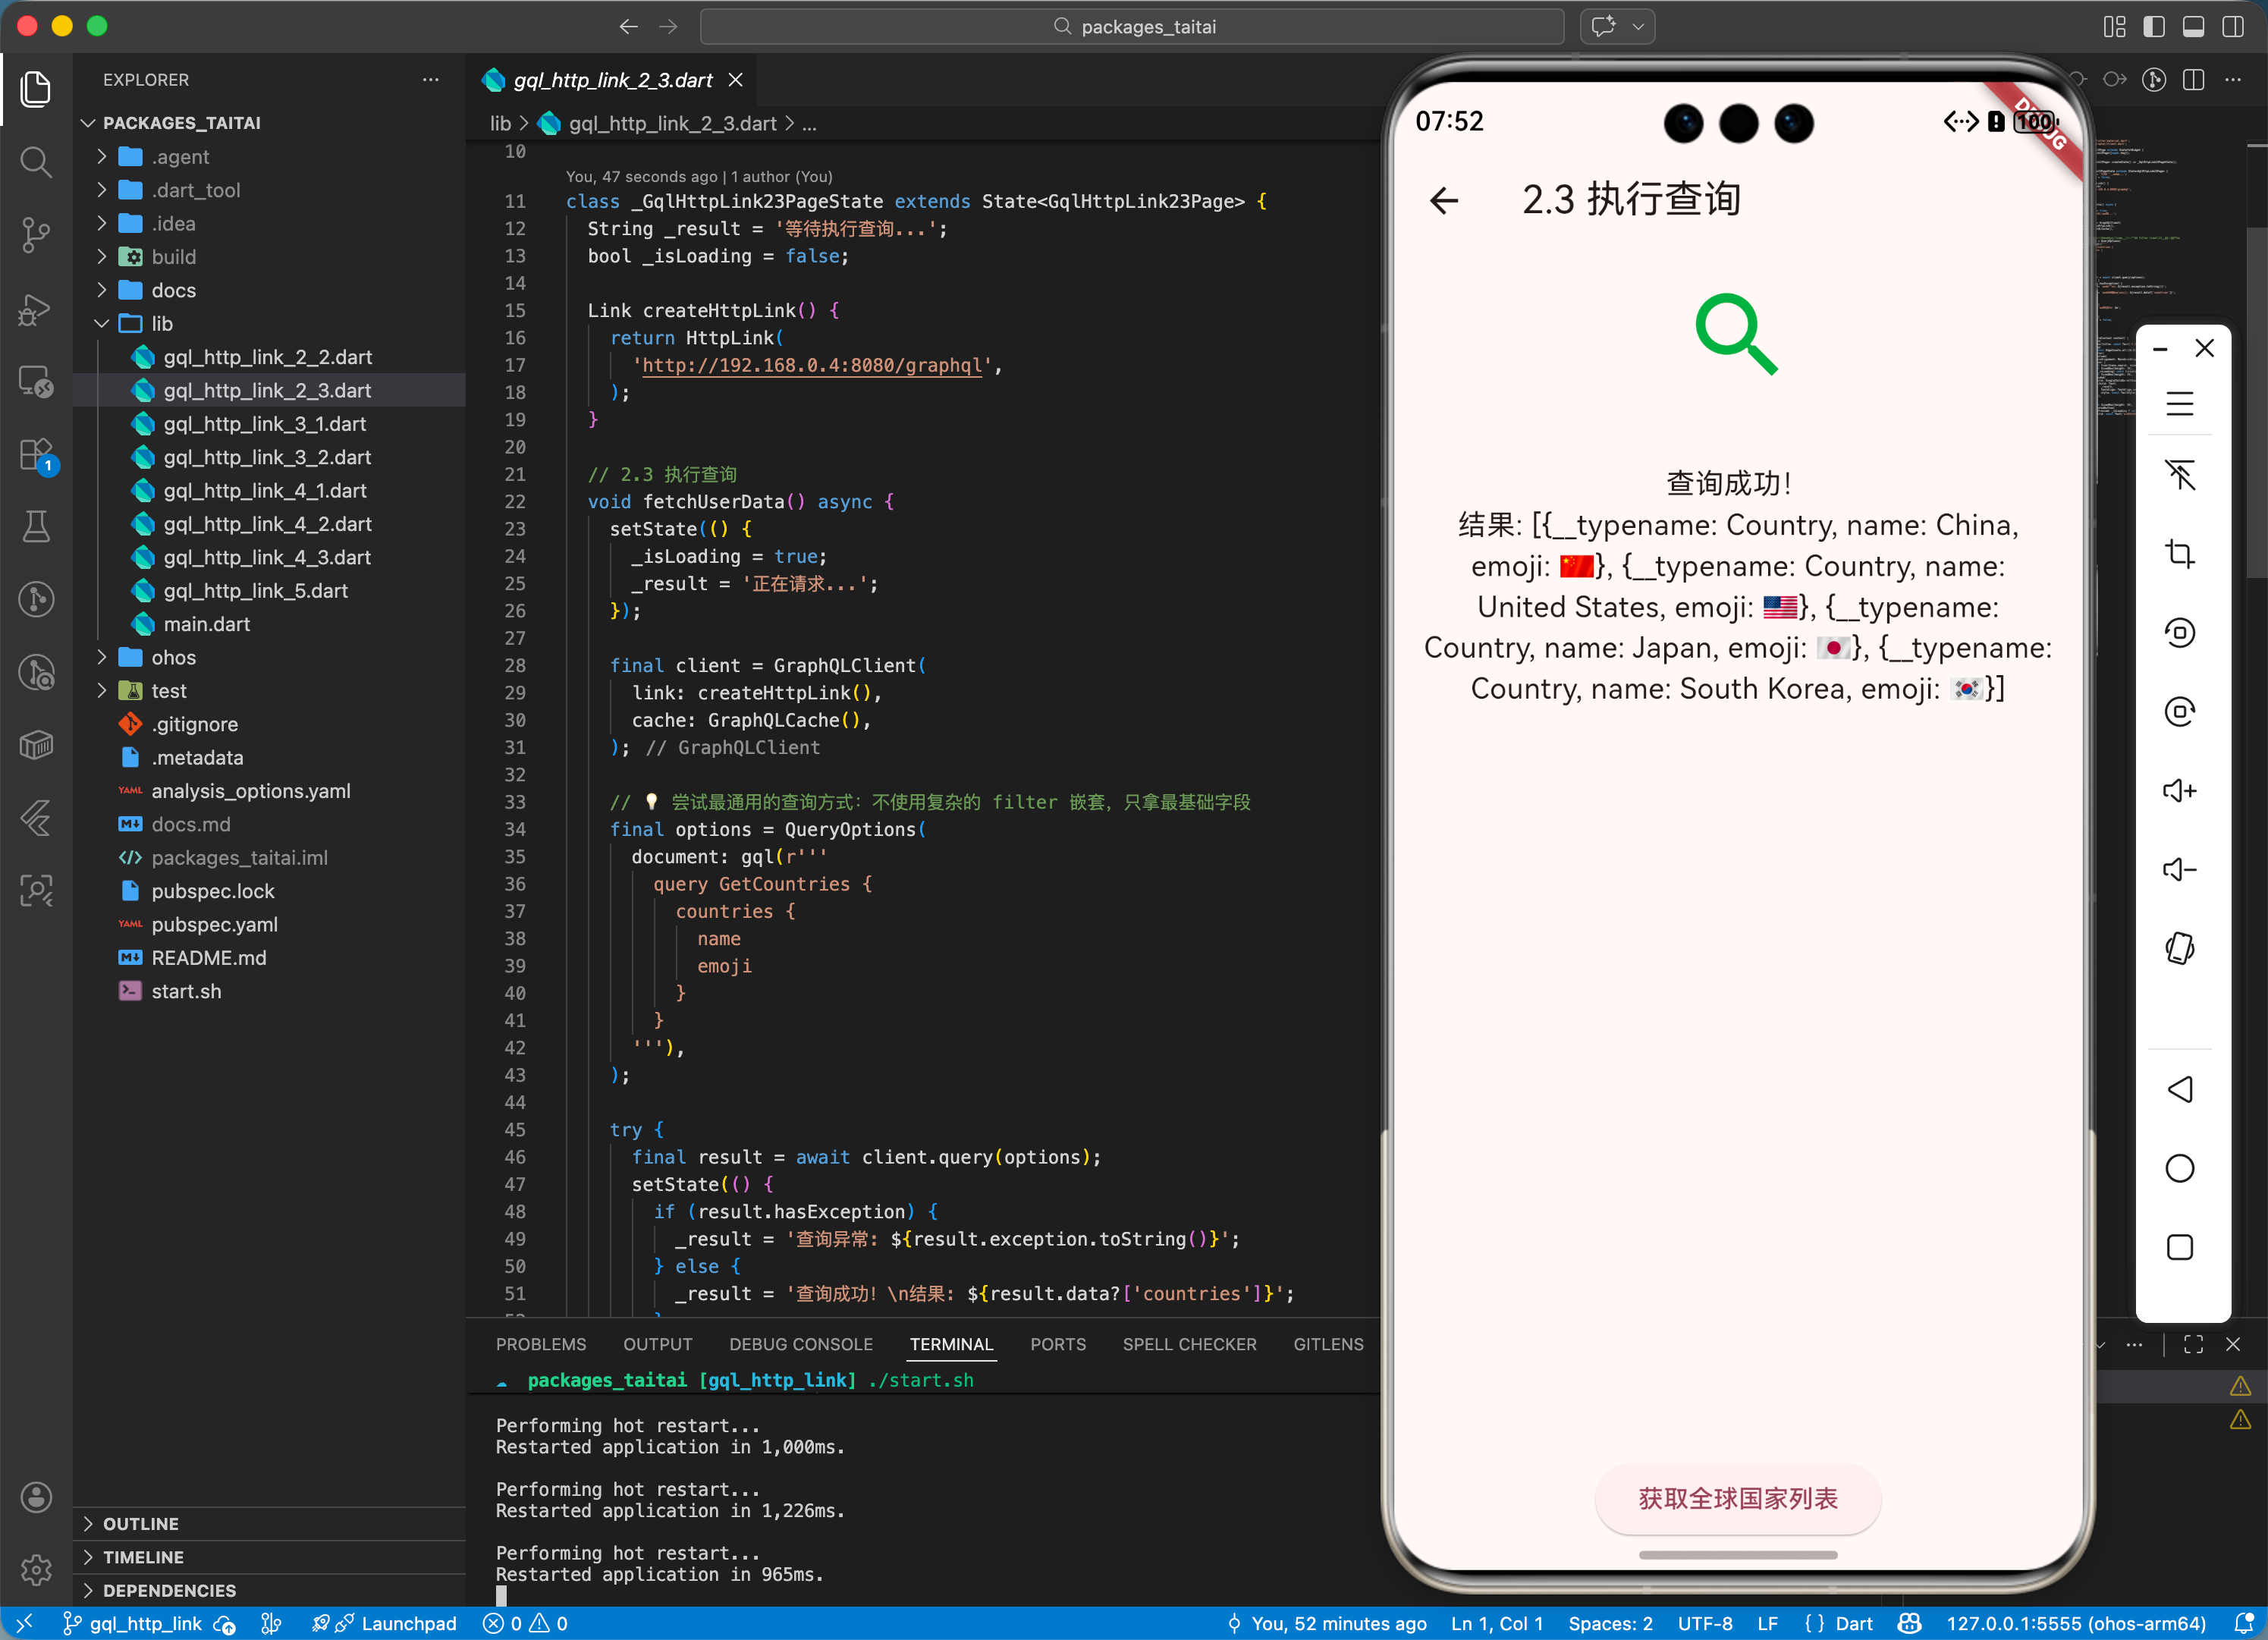Click the emulator volume up icon
This screenshot has height=1640, width=2268.
click(2179, 791)
